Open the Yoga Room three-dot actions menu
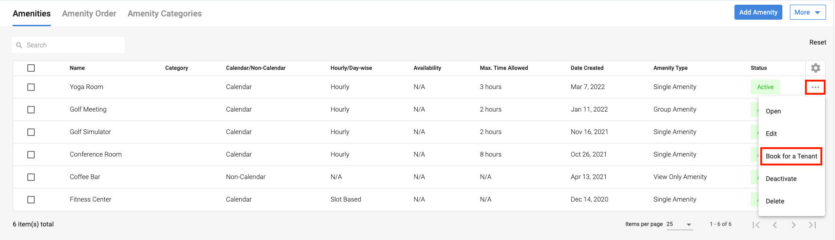835x240 pixels. [x=815, y=87]
